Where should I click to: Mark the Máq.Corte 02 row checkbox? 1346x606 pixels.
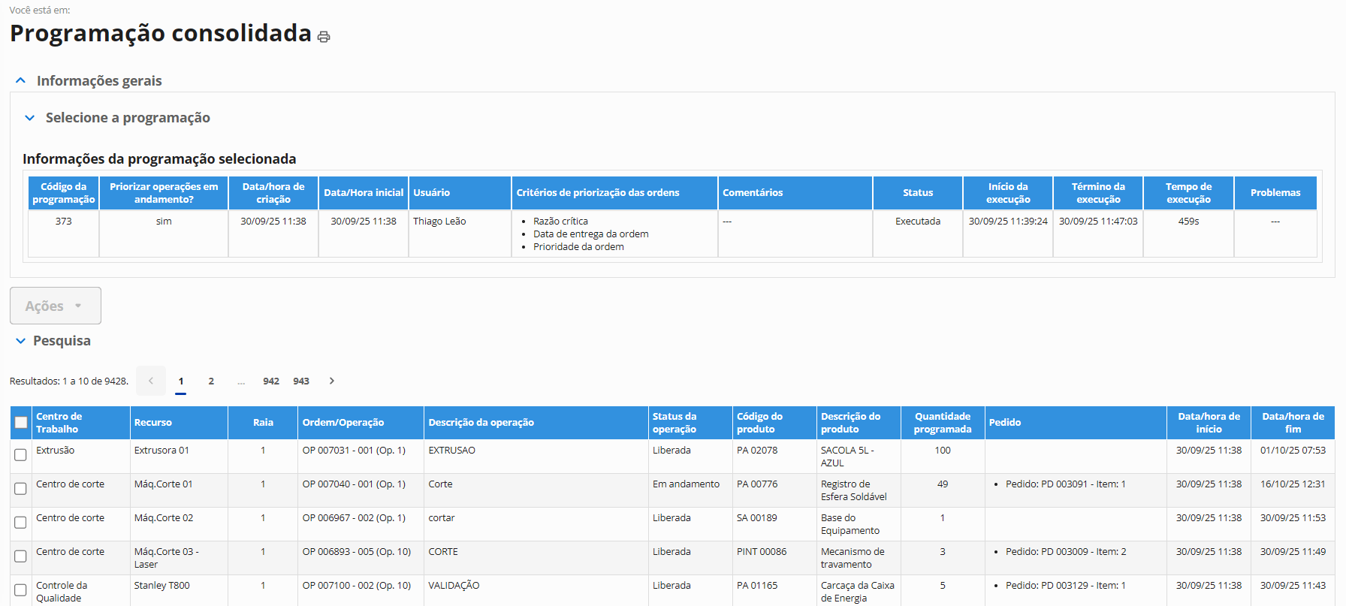pyautogui.click(x=21, y=523)
